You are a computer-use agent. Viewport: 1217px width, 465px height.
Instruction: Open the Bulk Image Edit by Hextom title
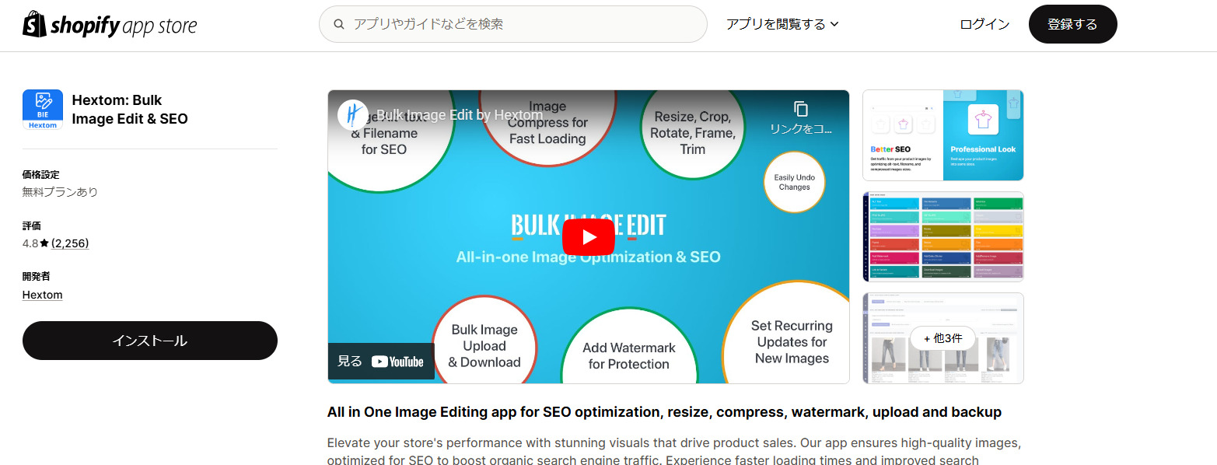tap(459, 115)
